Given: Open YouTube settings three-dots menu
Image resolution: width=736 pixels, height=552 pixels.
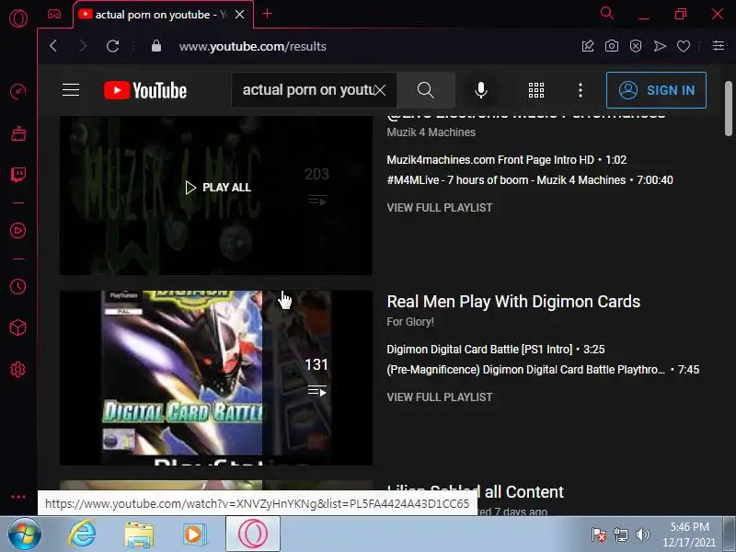Looking at the screenshot, I should point(581,90).
